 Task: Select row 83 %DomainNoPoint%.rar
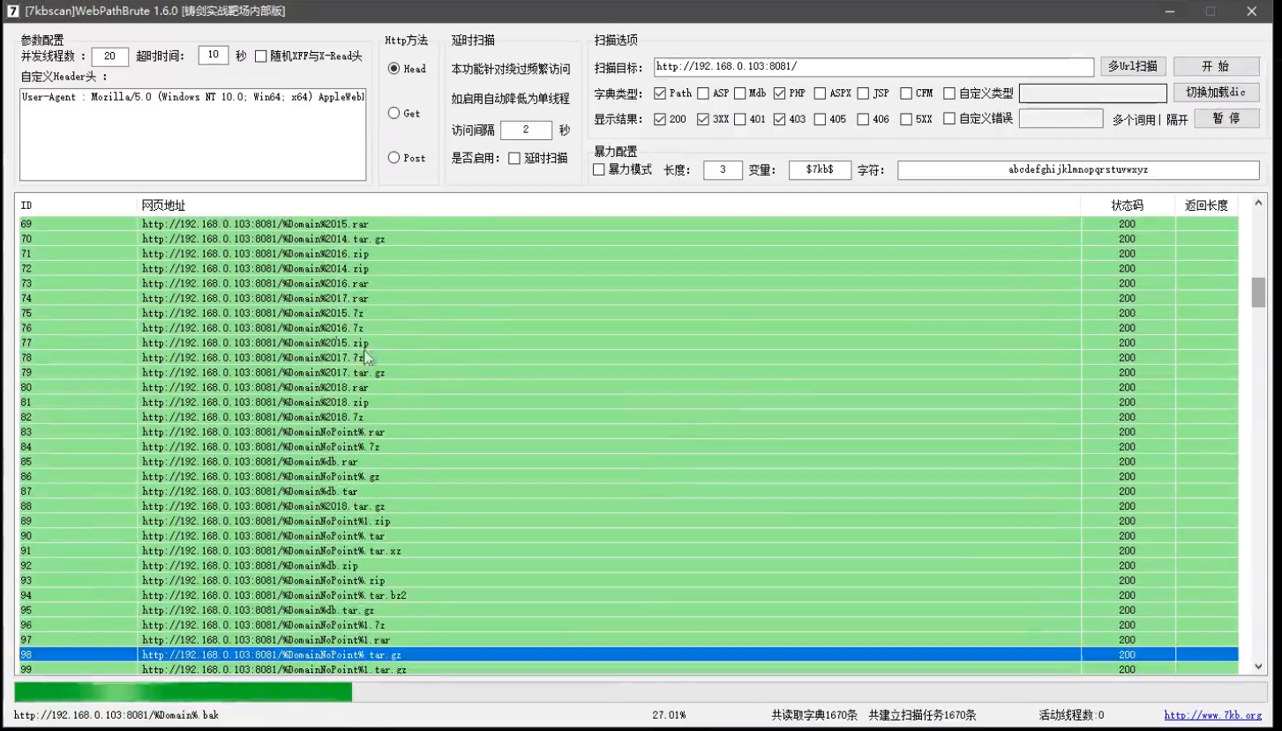pos(628,432)
